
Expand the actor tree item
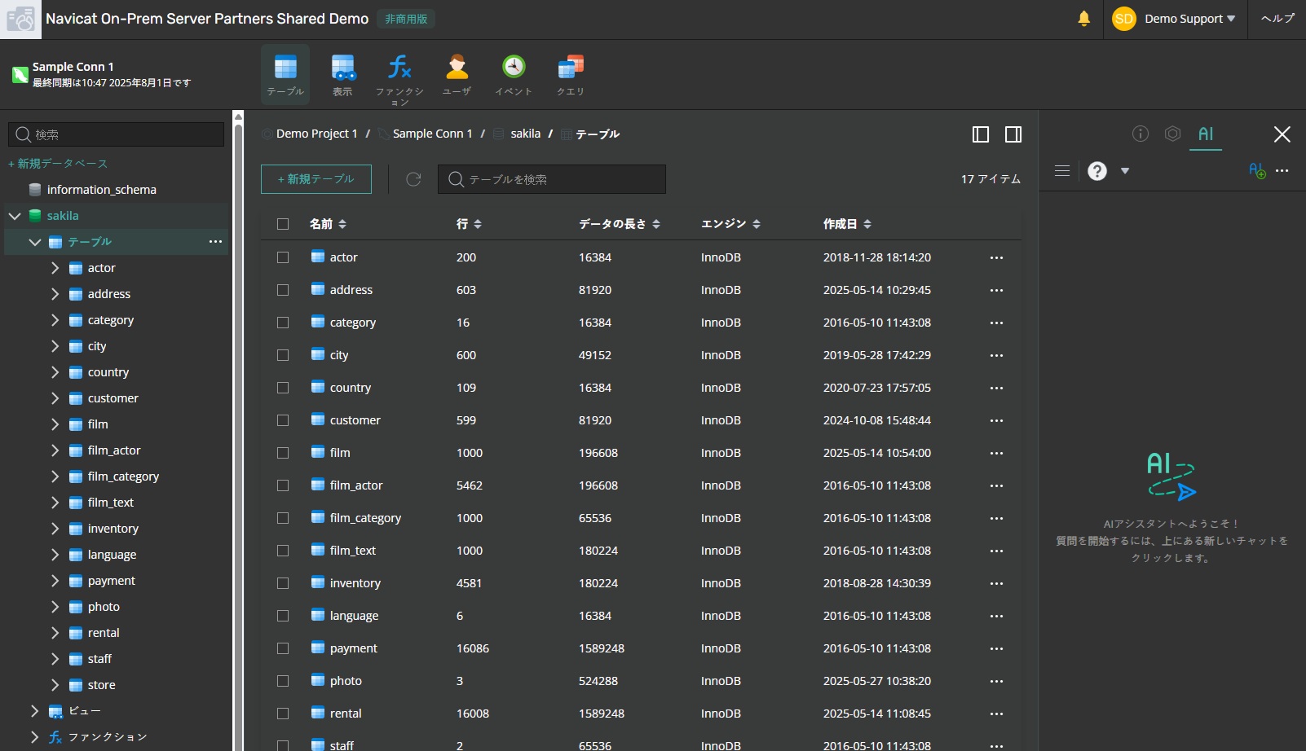pos(55,268)
